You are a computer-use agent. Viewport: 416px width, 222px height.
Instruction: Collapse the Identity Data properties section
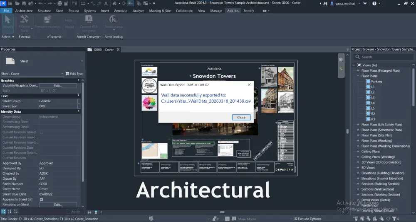pos(79,111)
